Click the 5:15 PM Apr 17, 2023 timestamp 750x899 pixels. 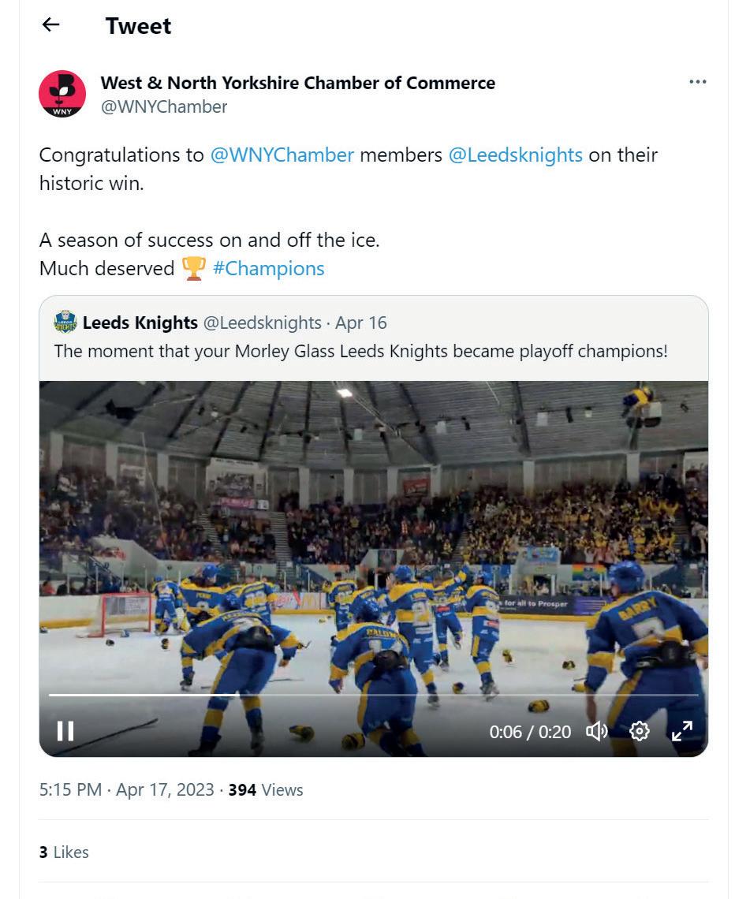pos(126,789)
